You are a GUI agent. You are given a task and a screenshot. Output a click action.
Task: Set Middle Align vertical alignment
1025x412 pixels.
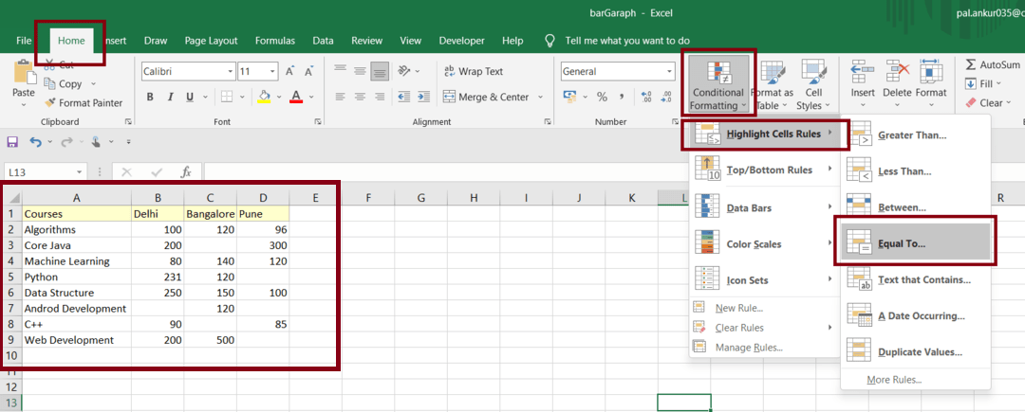[x=360, y=71]
